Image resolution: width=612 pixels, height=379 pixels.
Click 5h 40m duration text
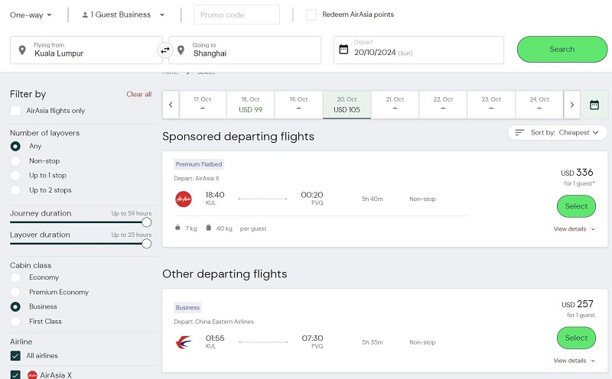point(373,199)
